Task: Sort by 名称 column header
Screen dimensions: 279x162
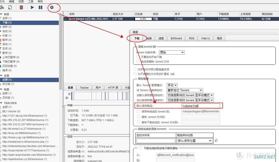Action: point(90,14)
